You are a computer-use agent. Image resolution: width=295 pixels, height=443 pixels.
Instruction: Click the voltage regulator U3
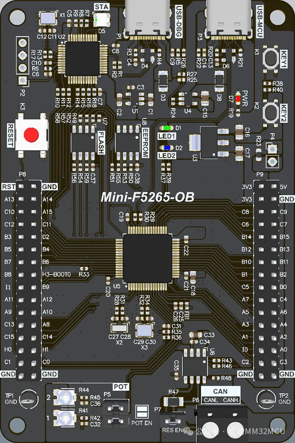[x=209, y=142]
